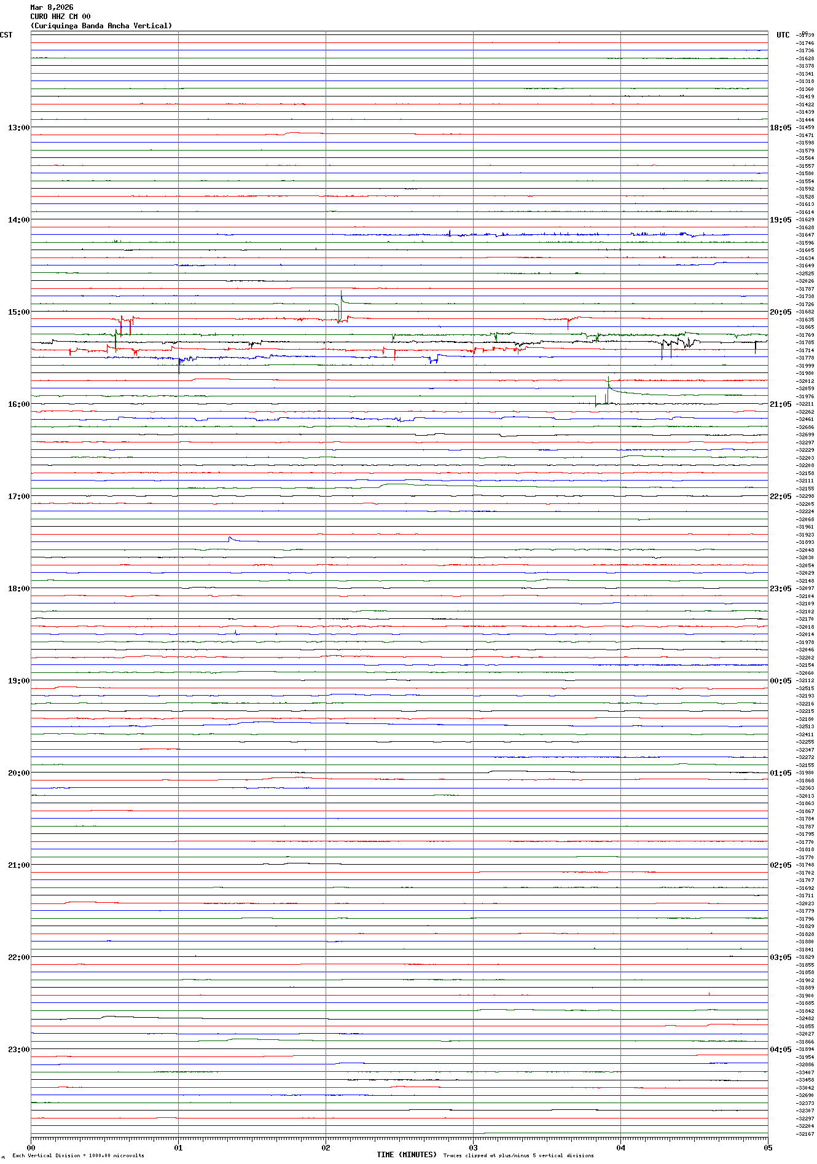Viewport: 817px width, 1164px height.
Task: Select the 18:05 UTC time label
Action: coord(780,128)
